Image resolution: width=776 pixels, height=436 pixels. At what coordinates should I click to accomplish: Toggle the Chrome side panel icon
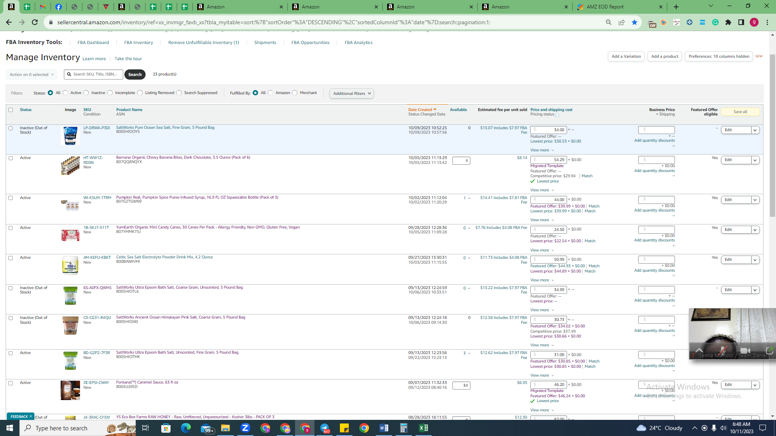741,22
